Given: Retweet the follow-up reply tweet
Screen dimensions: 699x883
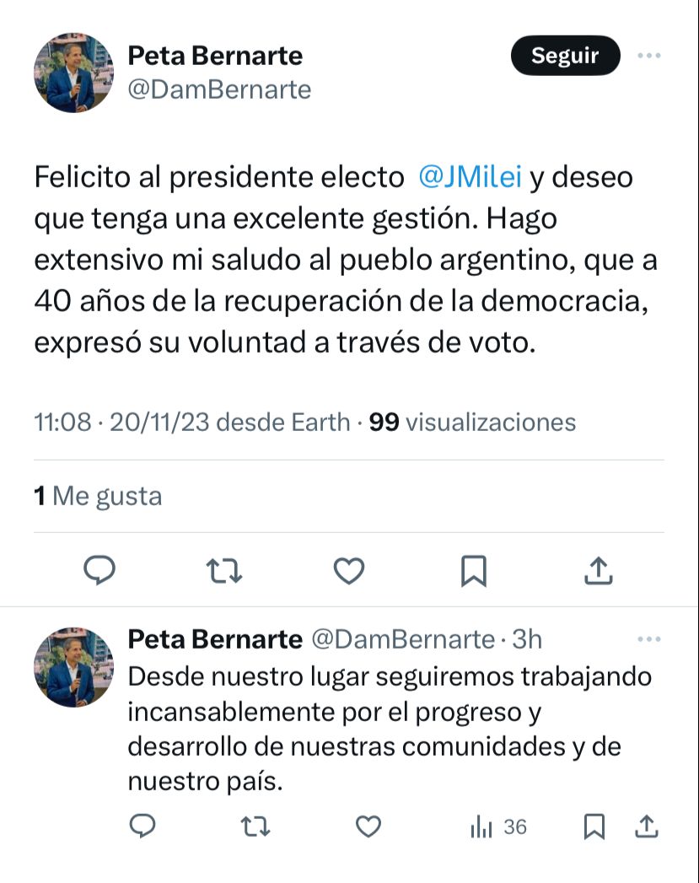Looking at the screenshot, I should [255, 826].
